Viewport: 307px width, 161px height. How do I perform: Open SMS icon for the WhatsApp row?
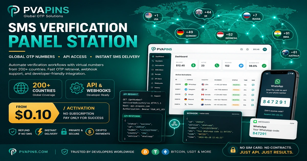tap(253, 85)
